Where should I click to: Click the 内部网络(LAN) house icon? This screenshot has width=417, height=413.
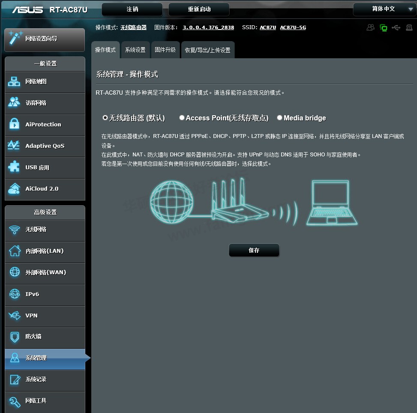(x=15, y=251)
